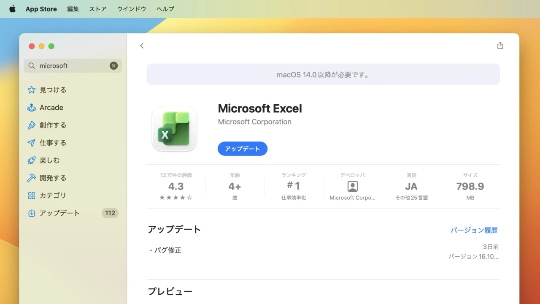Open the 編集 menu in menu bar

point(73,9)
